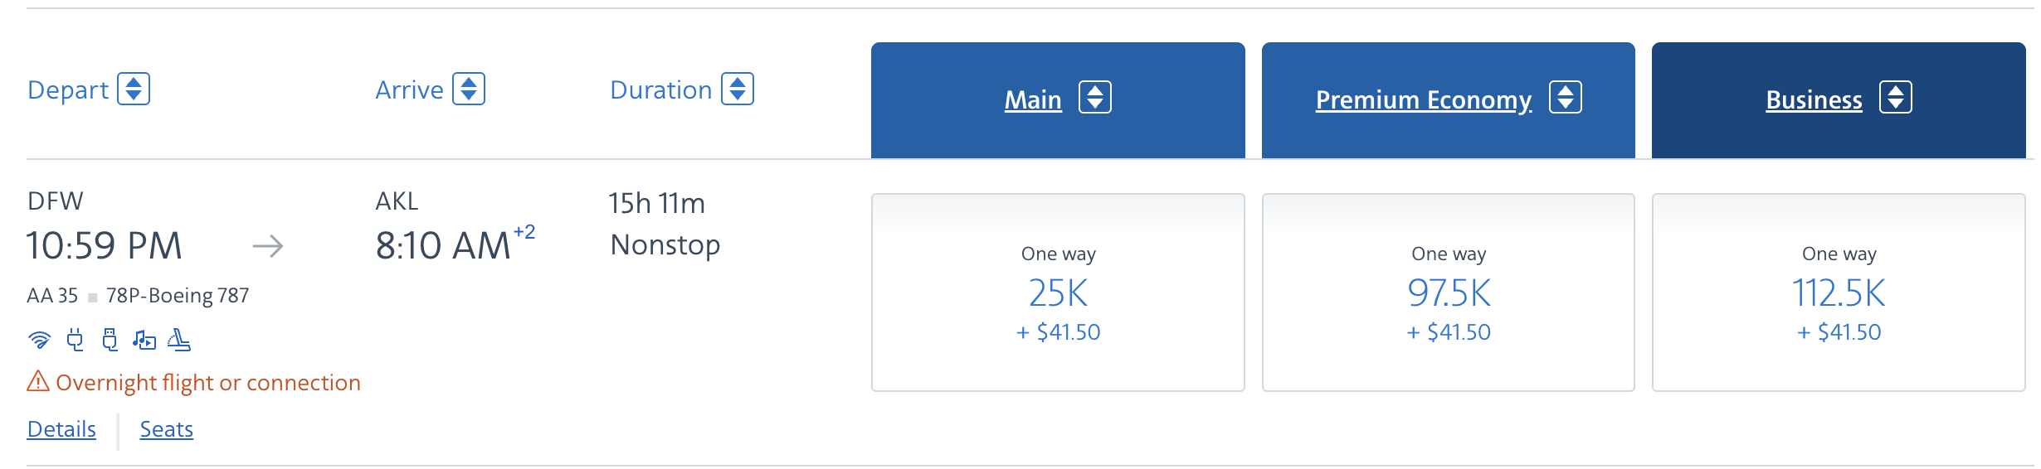Click the sort arrows icon beside Depart
The image size is (2041, 469).
point(134,89)
